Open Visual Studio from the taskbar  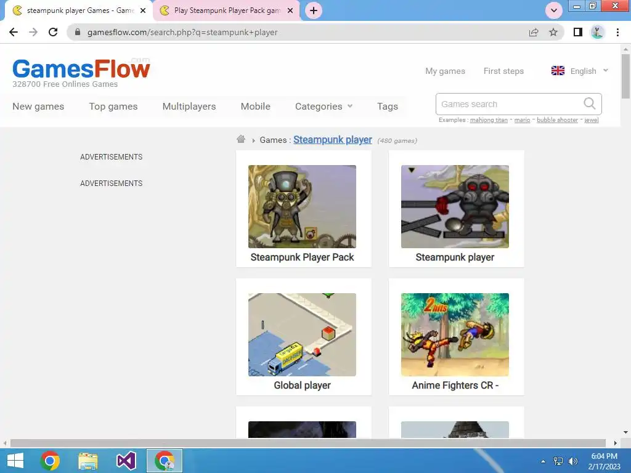click(x=126, y=461)
